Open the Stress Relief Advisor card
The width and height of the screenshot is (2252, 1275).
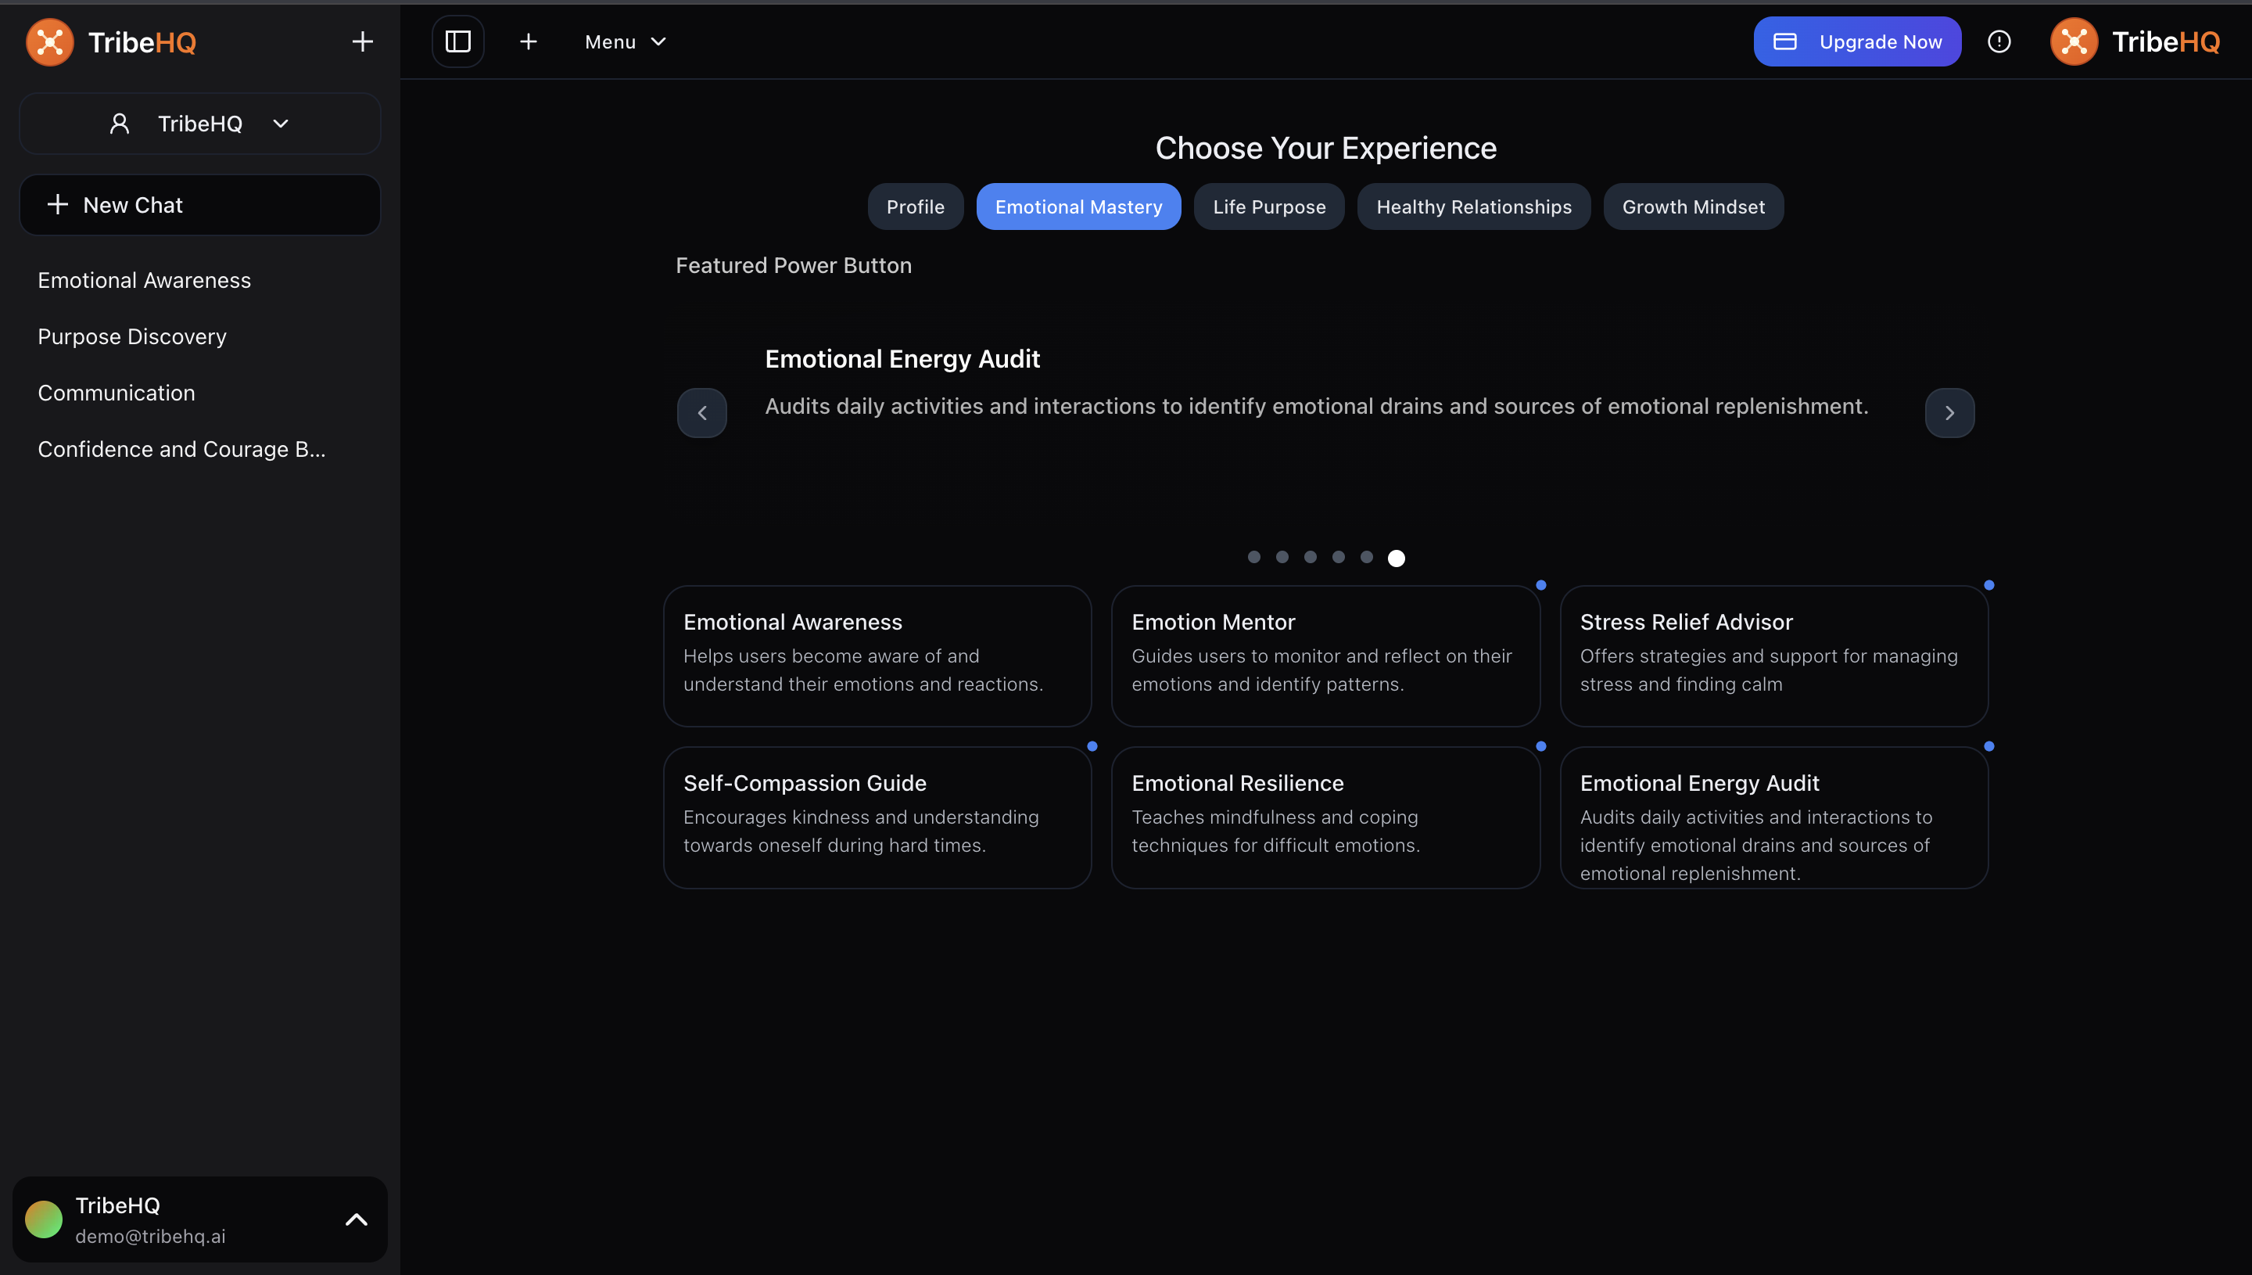pos(1773,655)
